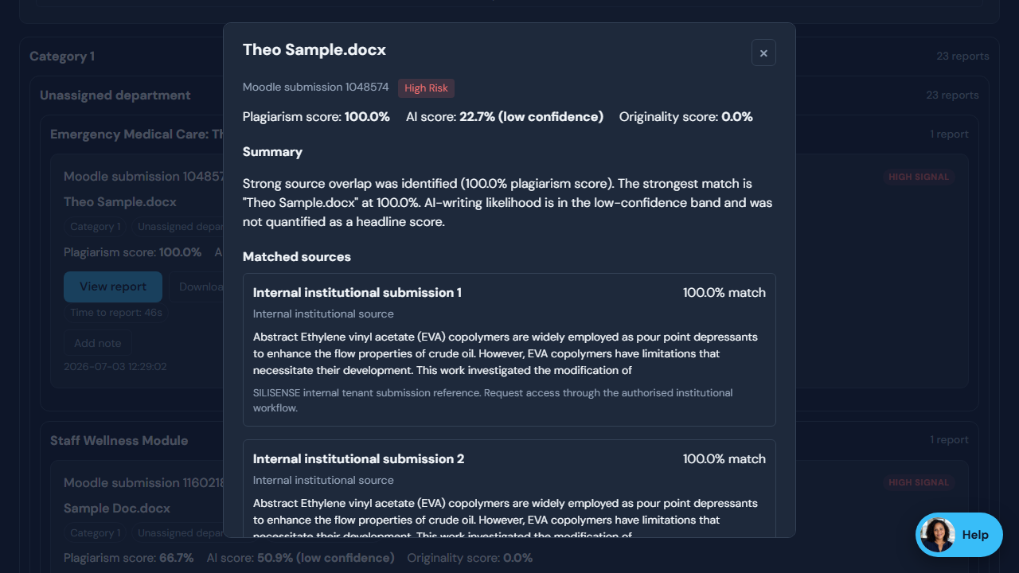Click the Add note button
Viewport: 1019px width, 573px height.
click(98, 343)
